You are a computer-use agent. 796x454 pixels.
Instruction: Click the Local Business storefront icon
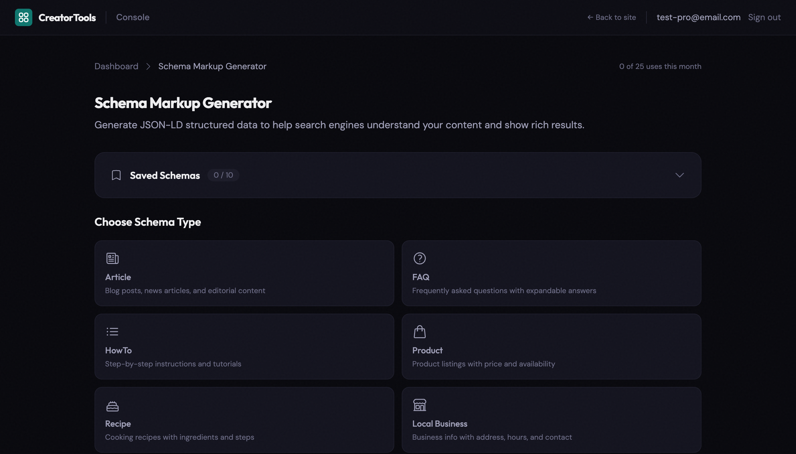coord(419,405)
